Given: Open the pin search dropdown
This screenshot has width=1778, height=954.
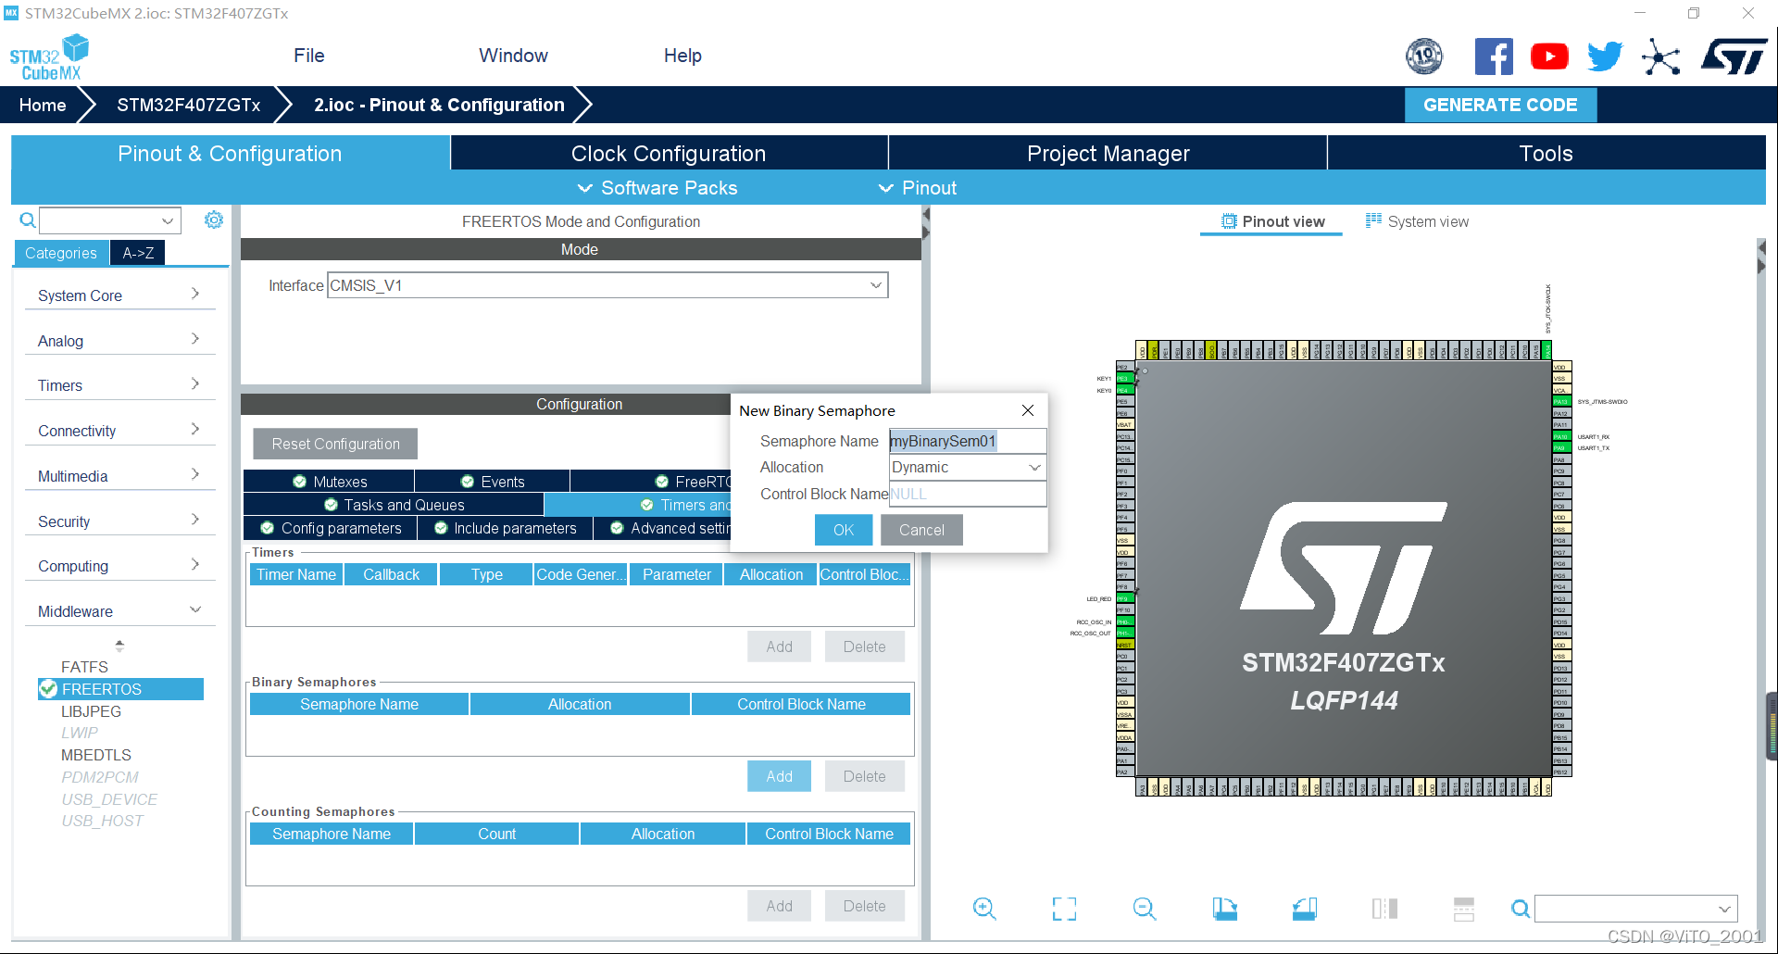Looking at the screenshot, I should click(1635, 909).
